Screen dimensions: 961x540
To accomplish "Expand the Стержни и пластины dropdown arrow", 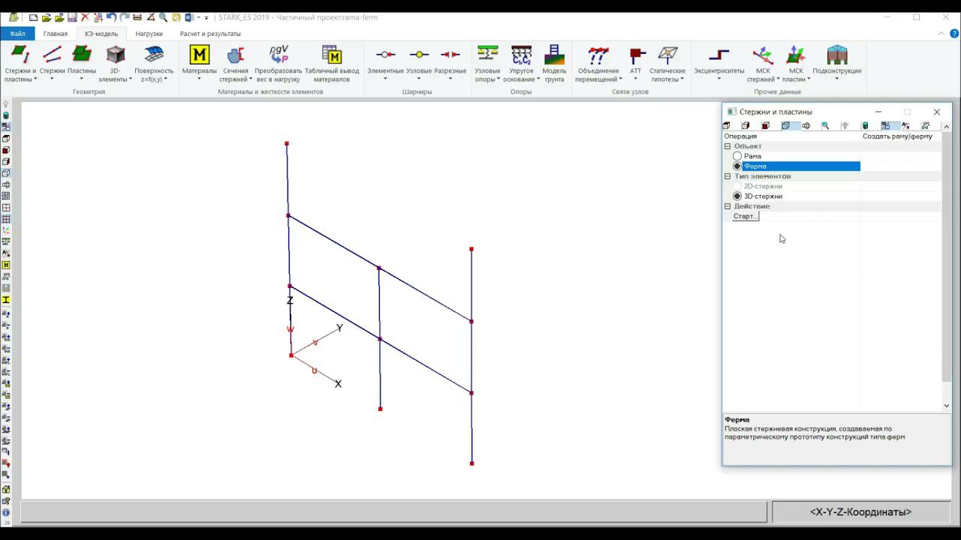I will pyautogui.click(x=35, y=79).
